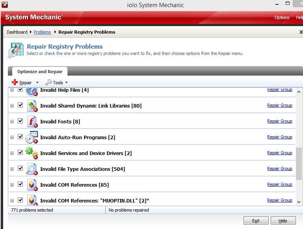
Task: Click the Problems breadcrumb link
Action: click(x=42, y=32)
